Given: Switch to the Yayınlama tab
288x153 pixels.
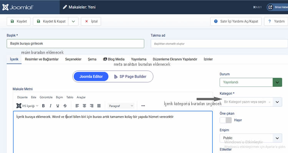Looking at the screenshot, I should click(139, 59).
